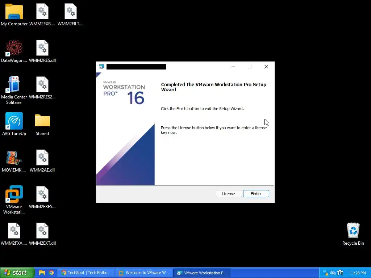The height and width of the screenshot is (278, 371).
Task: Switch to TechSpot Chrome taskbar window
Action: (x=86, y=273)
